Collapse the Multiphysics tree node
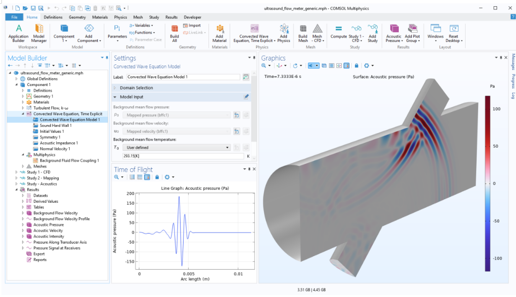This screenshot has height=297, width=516. (x=23, y=155)
